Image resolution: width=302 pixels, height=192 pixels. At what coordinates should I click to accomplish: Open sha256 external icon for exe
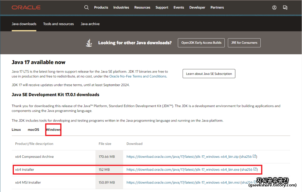tap(255, 169)
